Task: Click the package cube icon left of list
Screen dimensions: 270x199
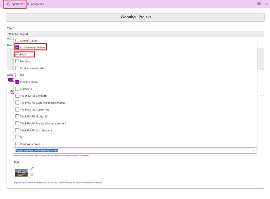Action: (12, 92)
